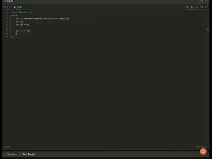Click the 'public:' line in the editor
Viewport: 212px width, 159px height.
(x=15, y=15)
